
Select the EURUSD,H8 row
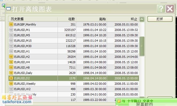[74, 68]
